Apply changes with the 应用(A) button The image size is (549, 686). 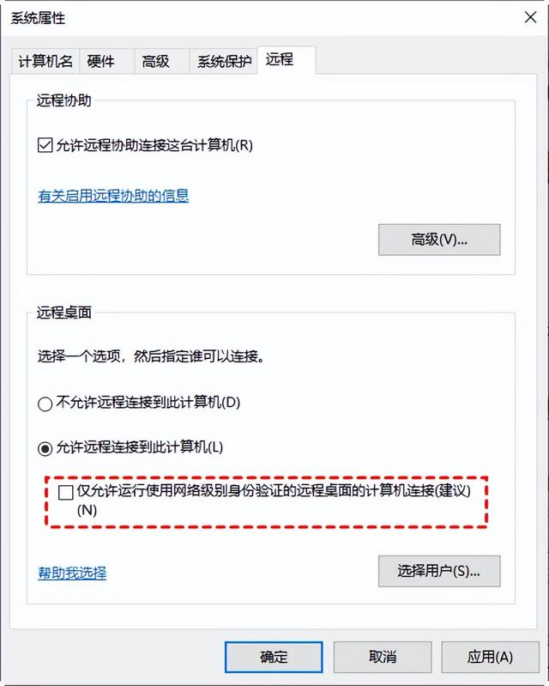tap(490, 657)
